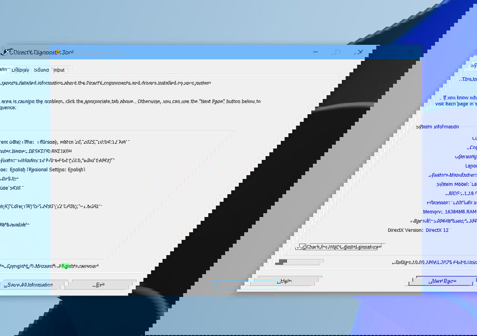Click the Save All Information button

click(x=30, y=285)
